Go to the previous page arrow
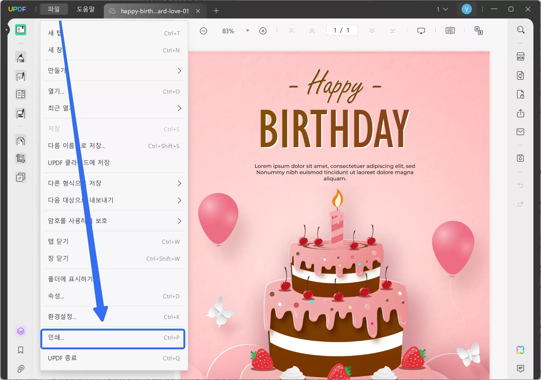The height and width of the screenshot is (380, 541). point(312,31)
